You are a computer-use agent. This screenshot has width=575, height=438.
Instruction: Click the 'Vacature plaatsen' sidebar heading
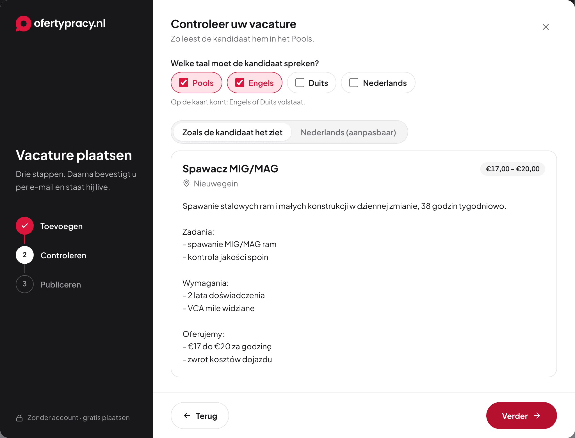74,155
